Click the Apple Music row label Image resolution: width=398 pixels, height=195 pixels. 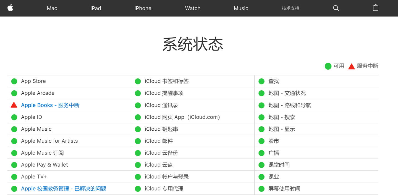point(36,129)
